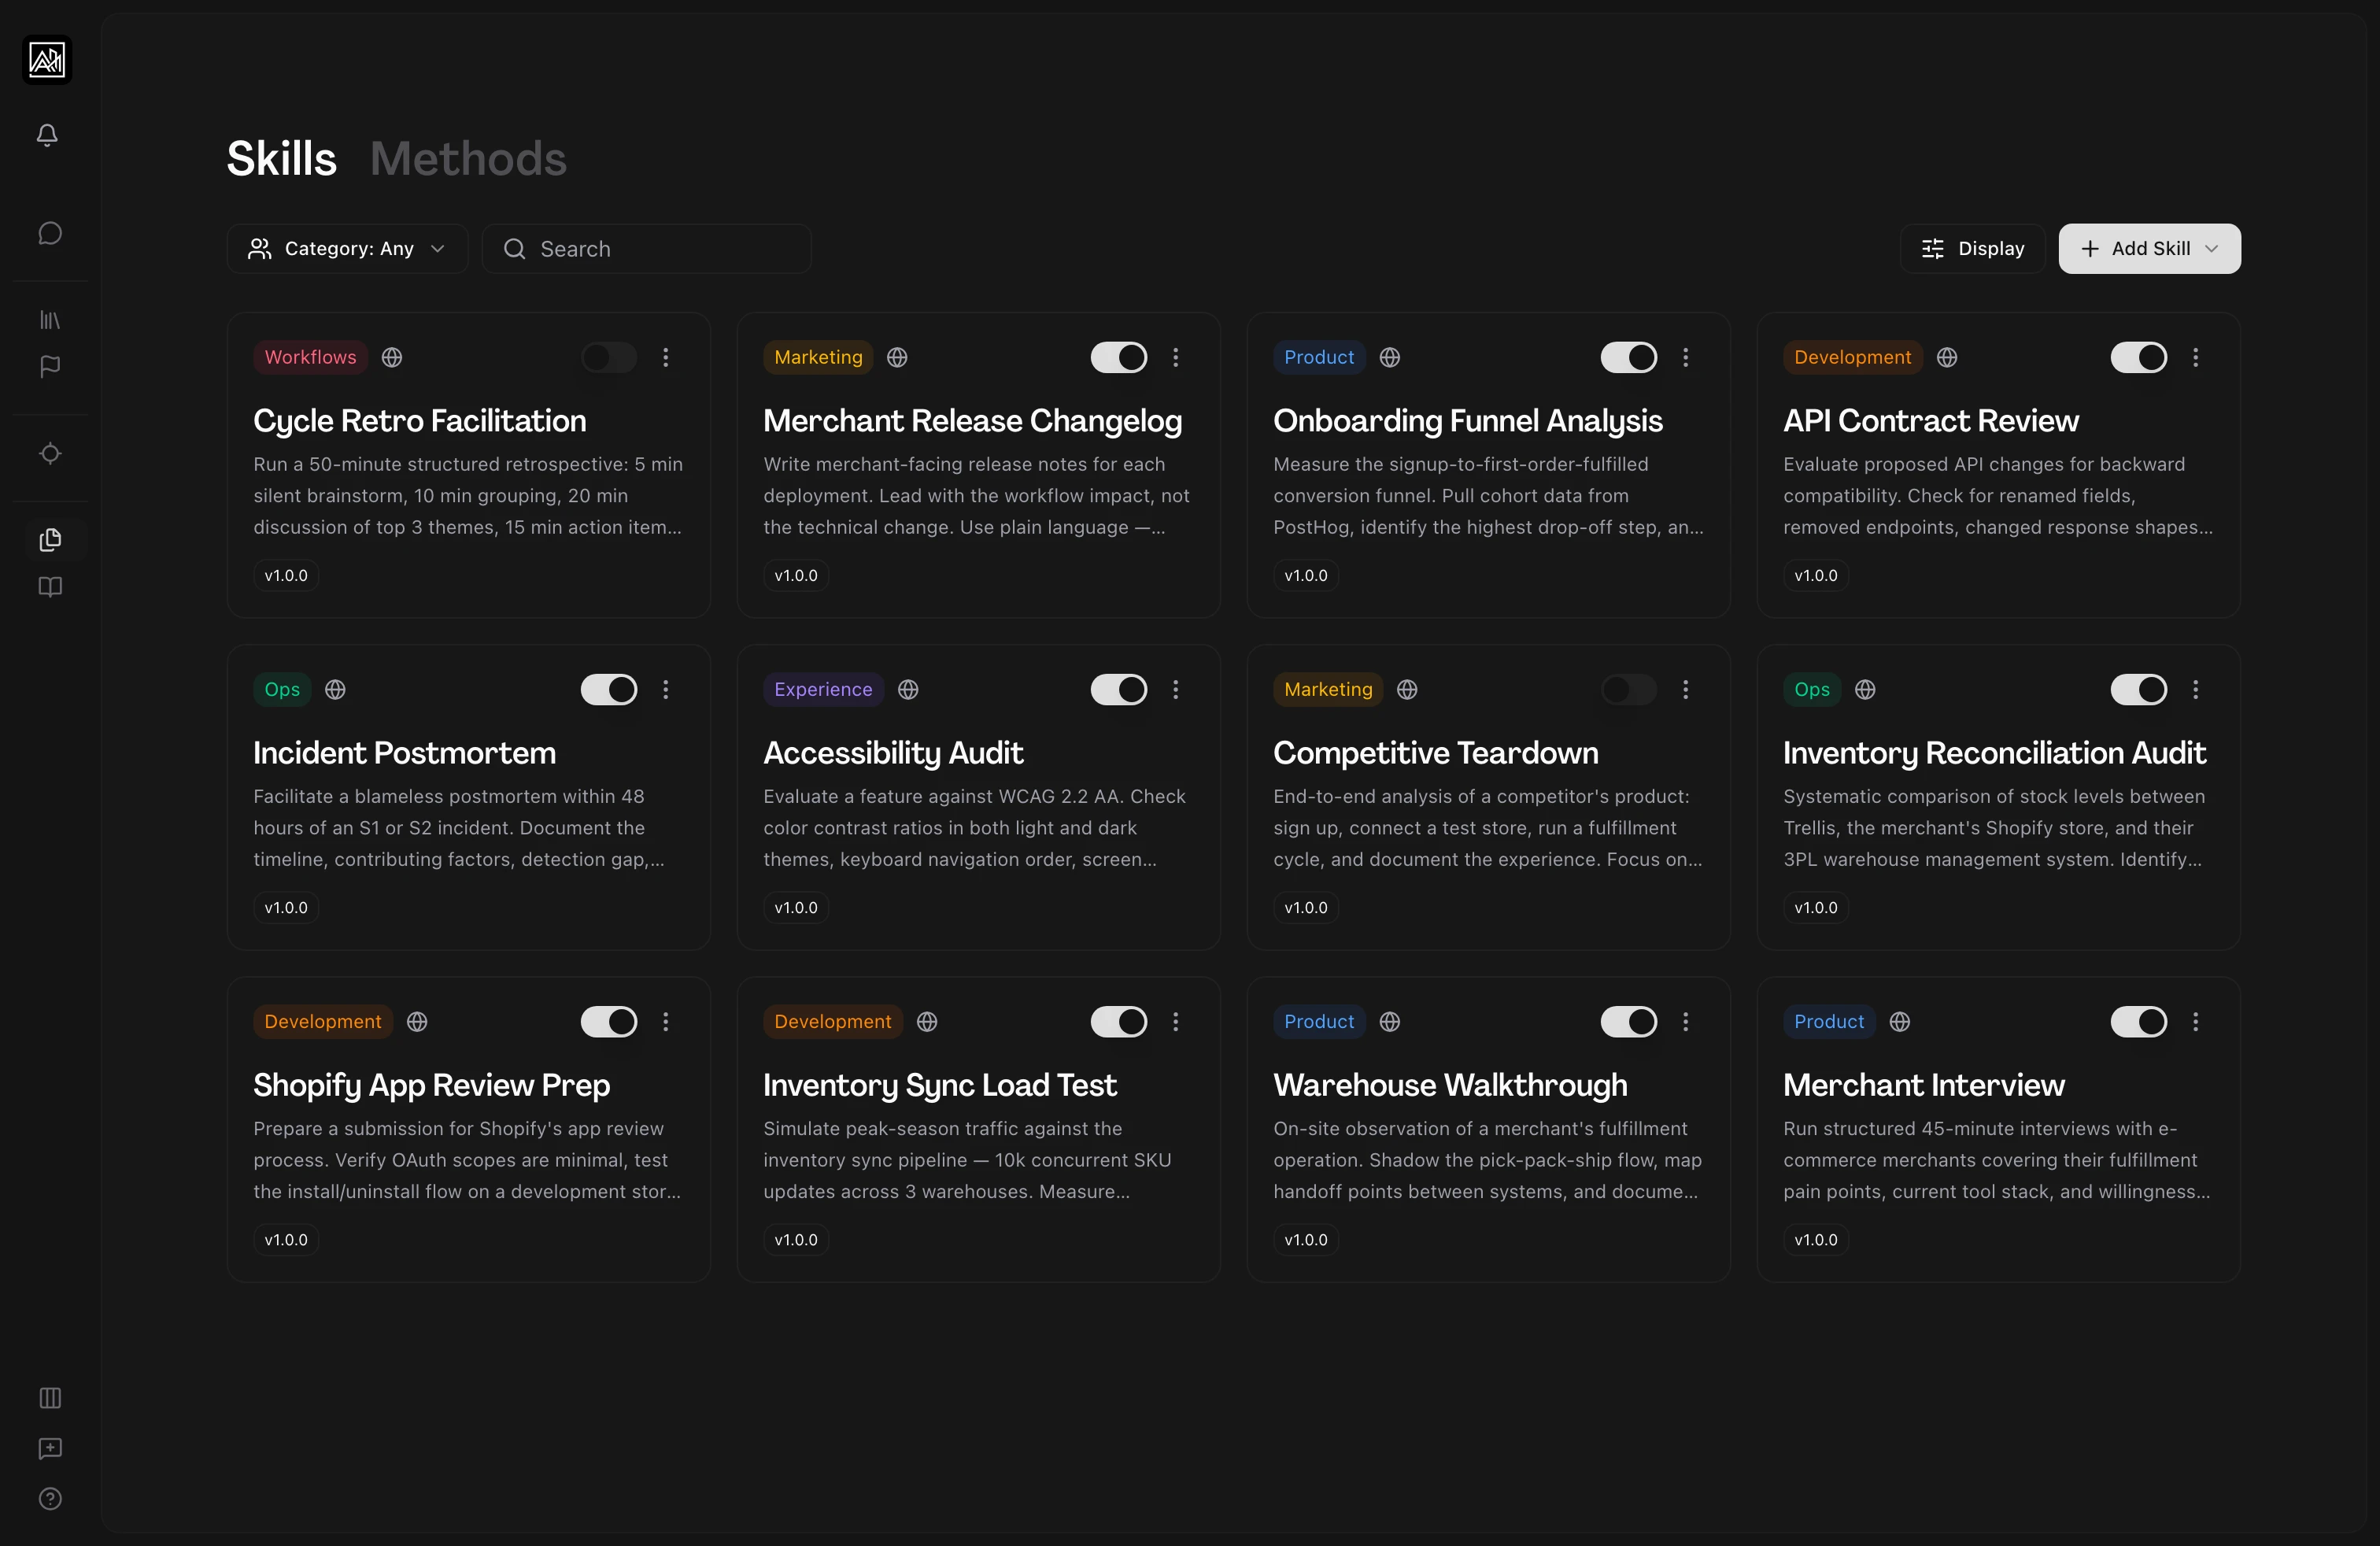
Task: Open notifications bell in sidebar
Action: (x=47, y=135)
